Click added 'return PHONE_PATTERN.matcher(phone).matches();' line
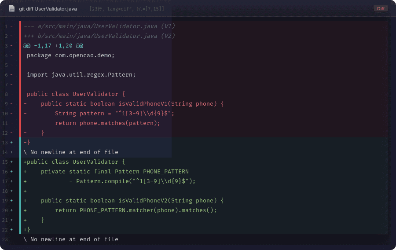Image resolution: width=396 pixels, height=250 pixels. [120, 210]
